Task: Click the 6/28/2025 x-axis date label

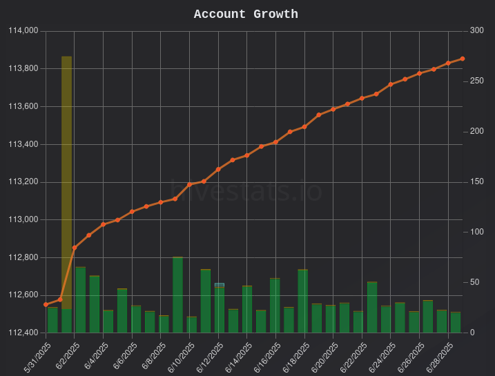Action: point(440,357)
